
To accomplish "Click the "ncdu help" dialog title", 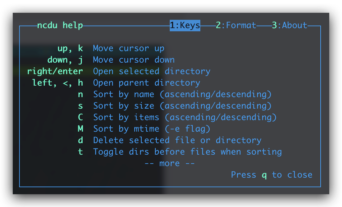I will 60,25.
